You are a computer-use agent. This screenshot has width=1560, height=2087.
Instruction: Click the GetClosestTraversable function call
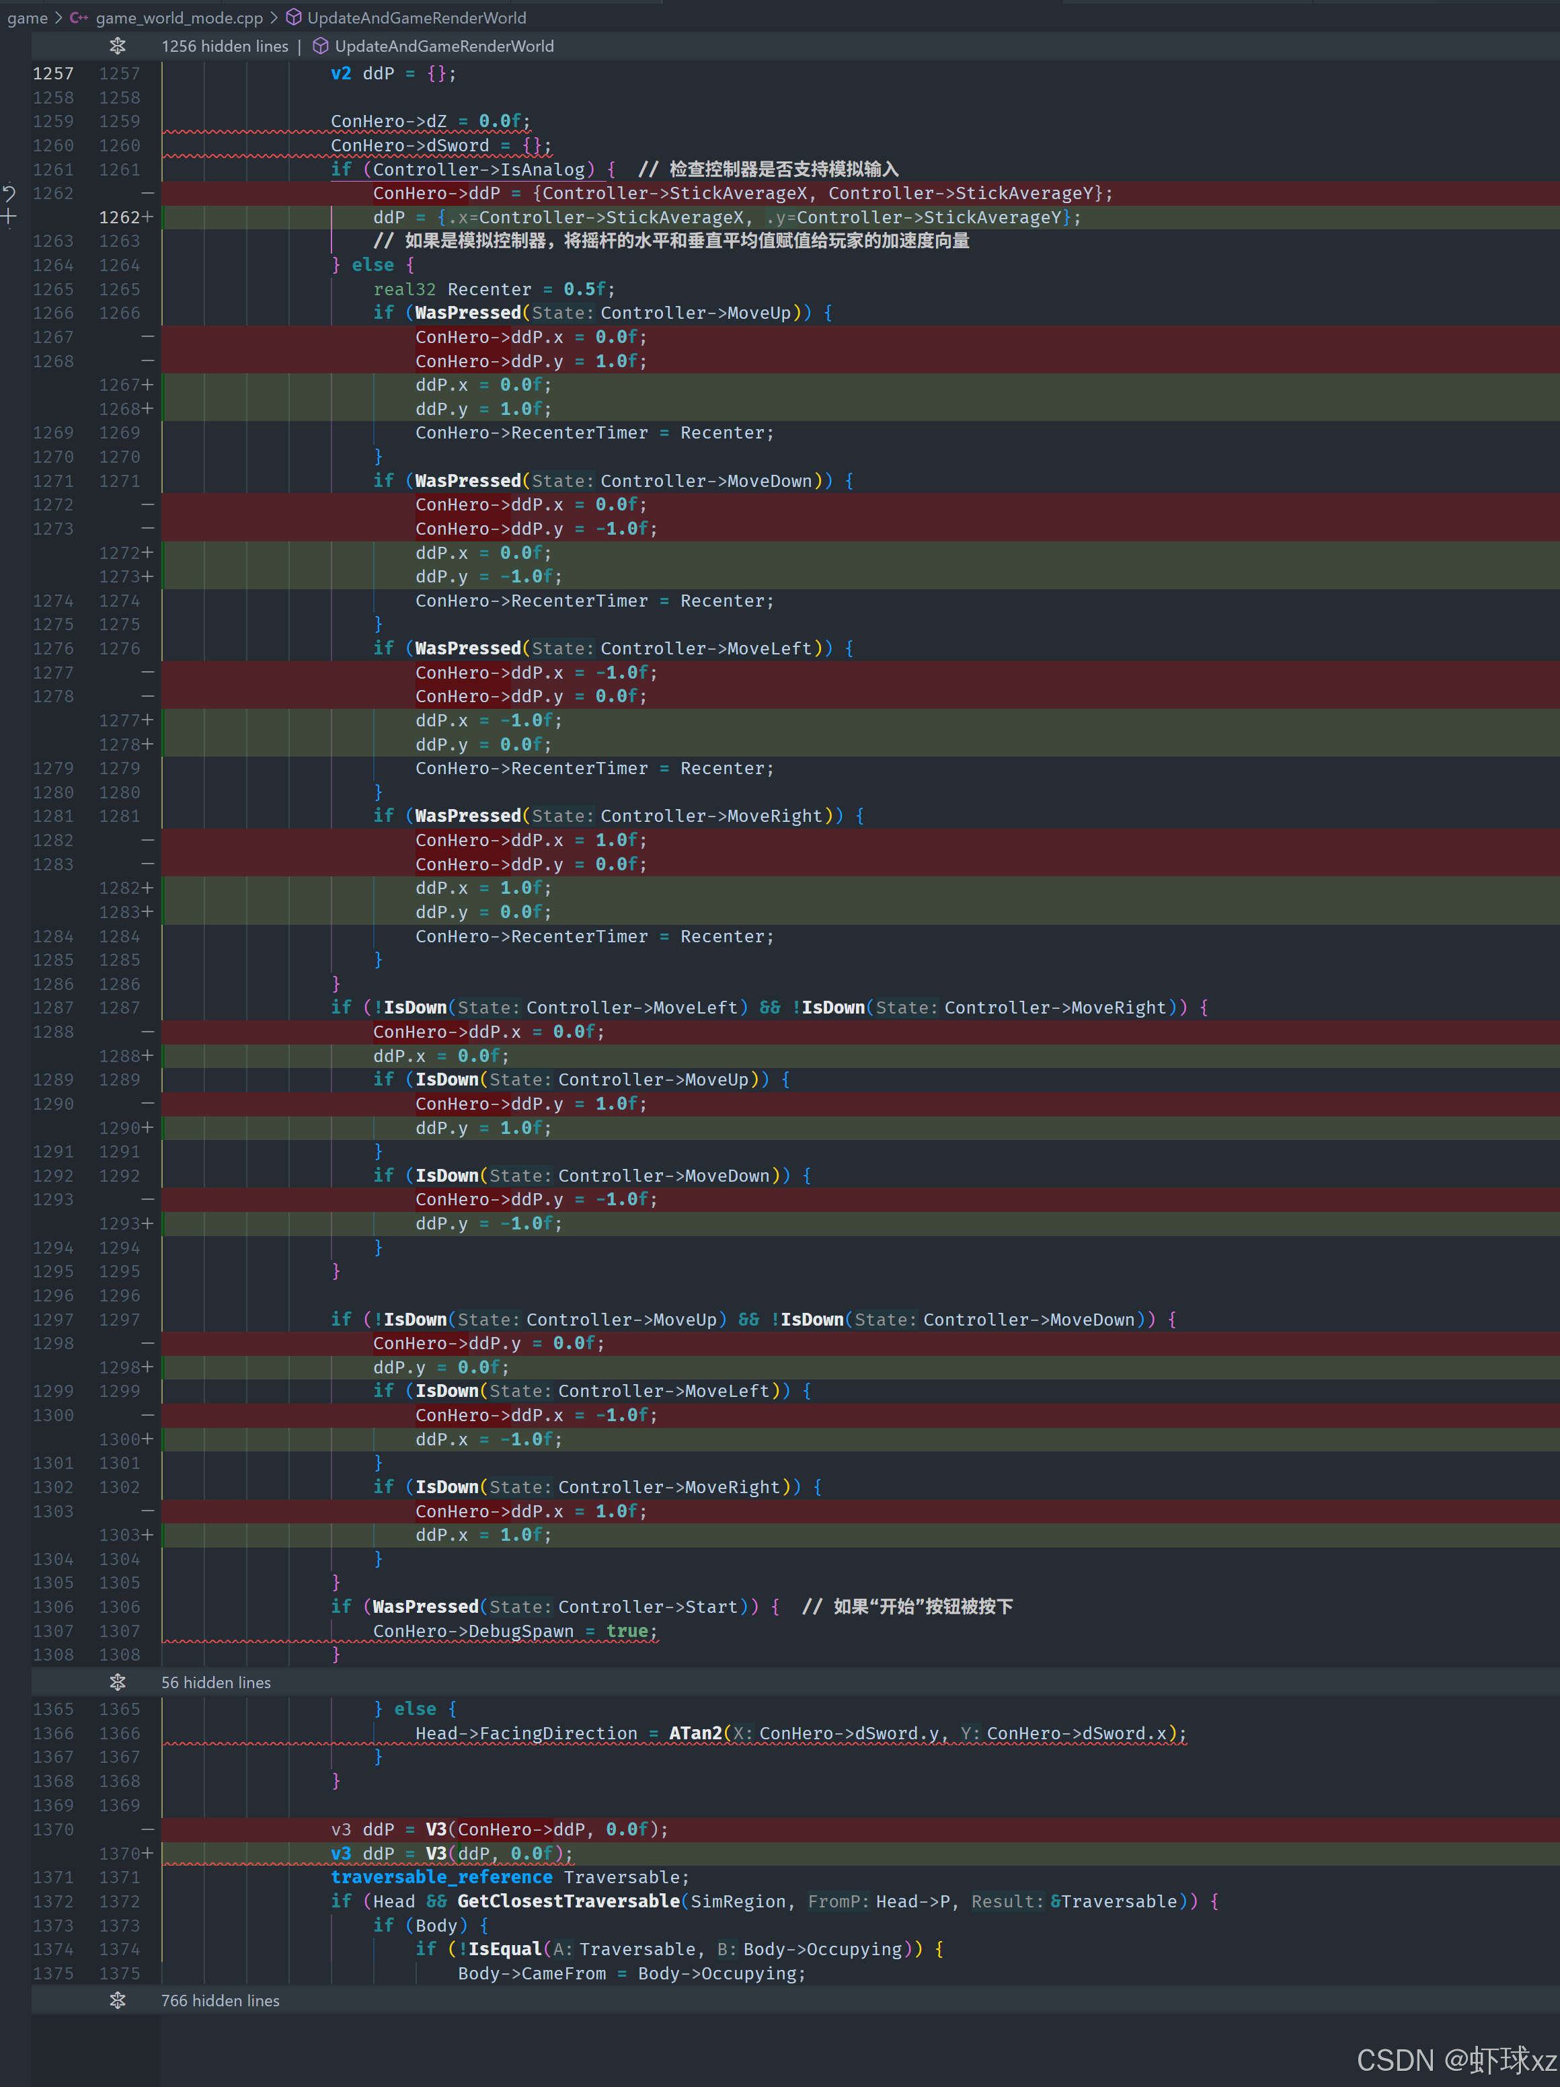coord(568,1901)
